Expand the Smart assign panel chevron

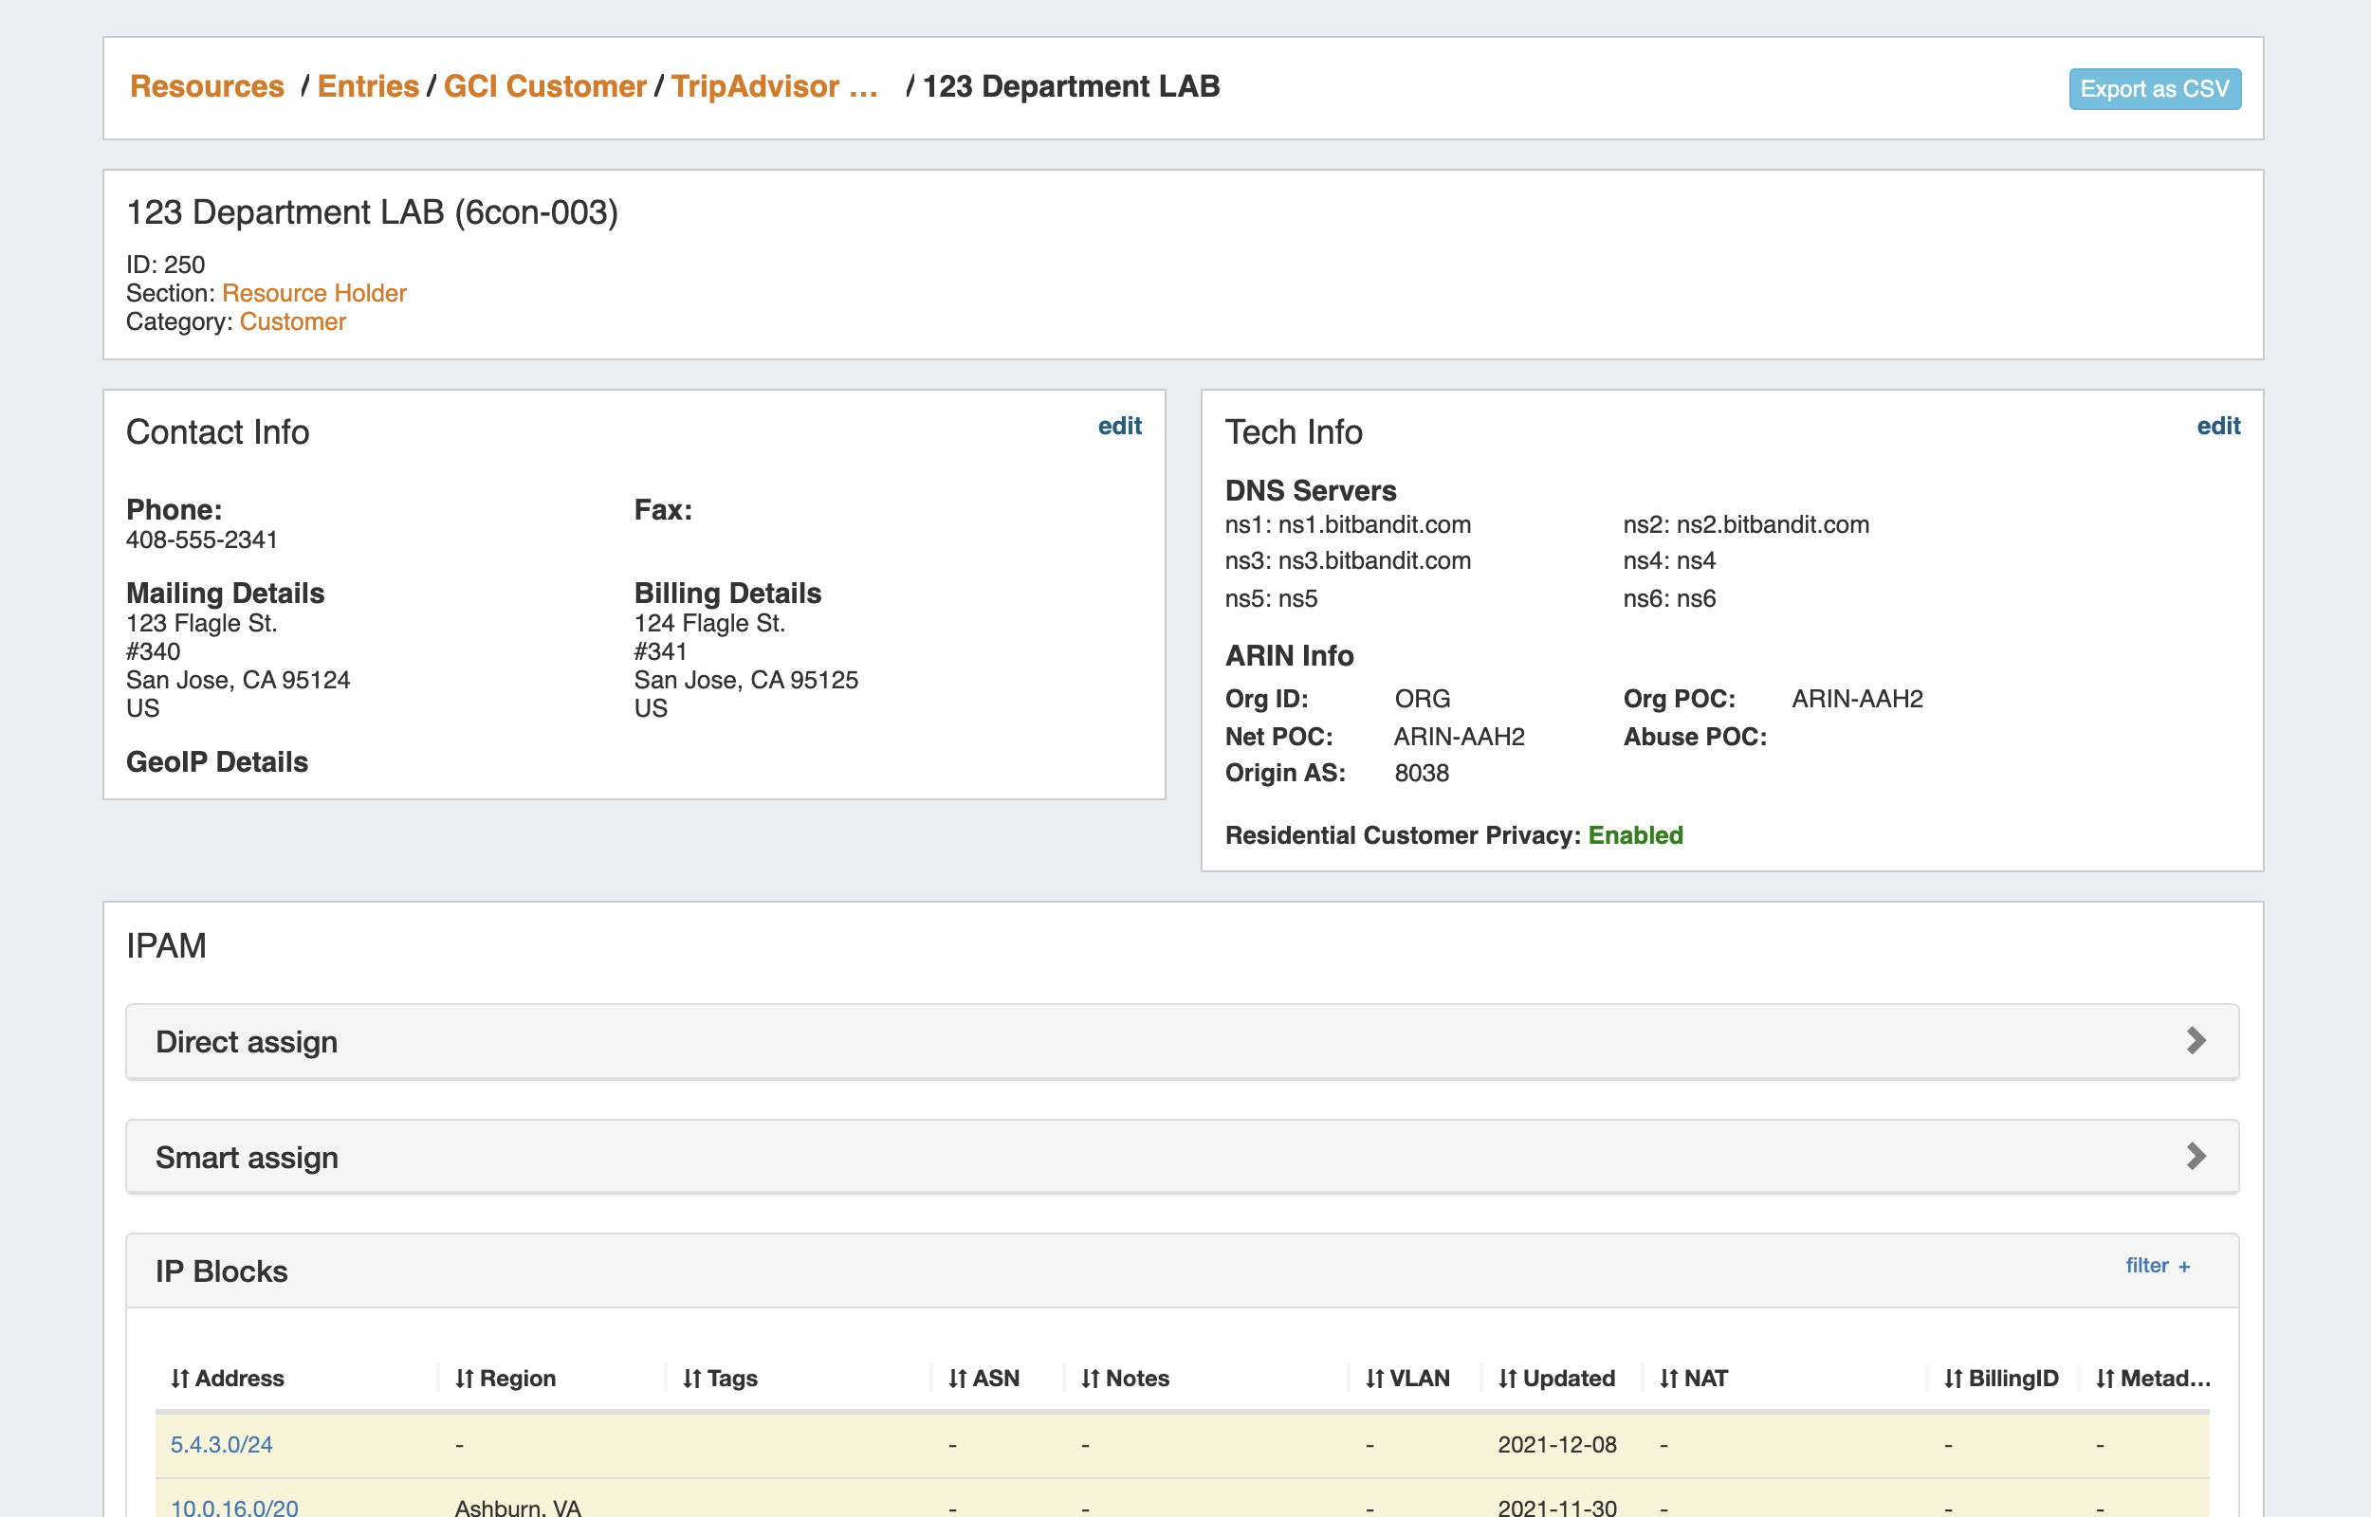[2196, 1156]
